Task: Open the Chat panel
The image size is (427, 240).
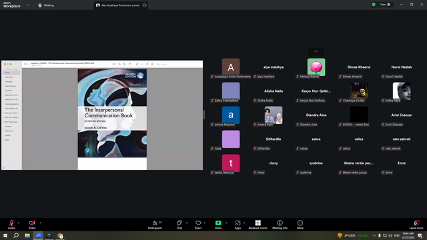Action: pos(179,225)
